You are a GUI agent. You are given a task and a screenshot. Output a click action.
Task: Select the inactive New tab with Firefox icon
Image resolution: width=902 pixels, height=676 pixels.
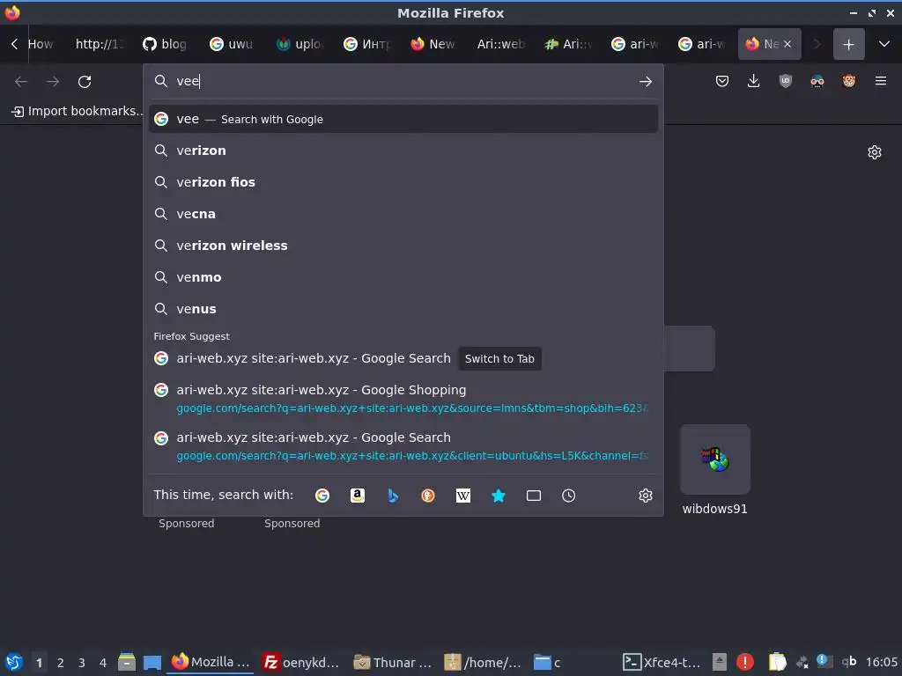coord(433,44)
